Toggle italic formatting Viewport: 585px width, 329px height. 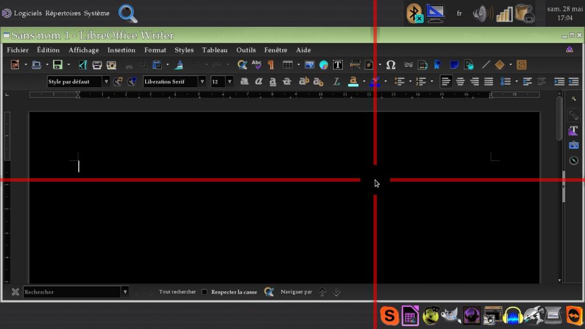259,82
